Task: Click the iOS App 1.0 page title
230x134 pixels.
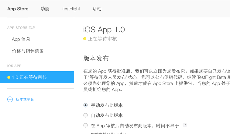Action: click(x=104, y=30)
